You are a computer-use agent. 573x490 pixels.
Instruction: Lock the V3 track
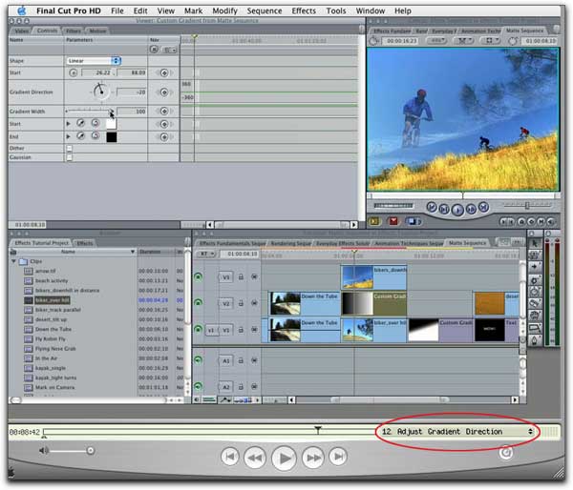[x=241, y=277]
